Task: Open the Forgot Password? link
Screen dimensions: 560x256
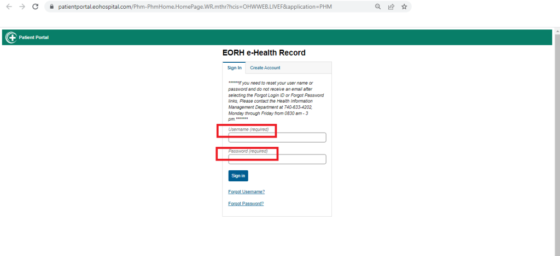Action: pyautogui.click(x=246, y=204)
